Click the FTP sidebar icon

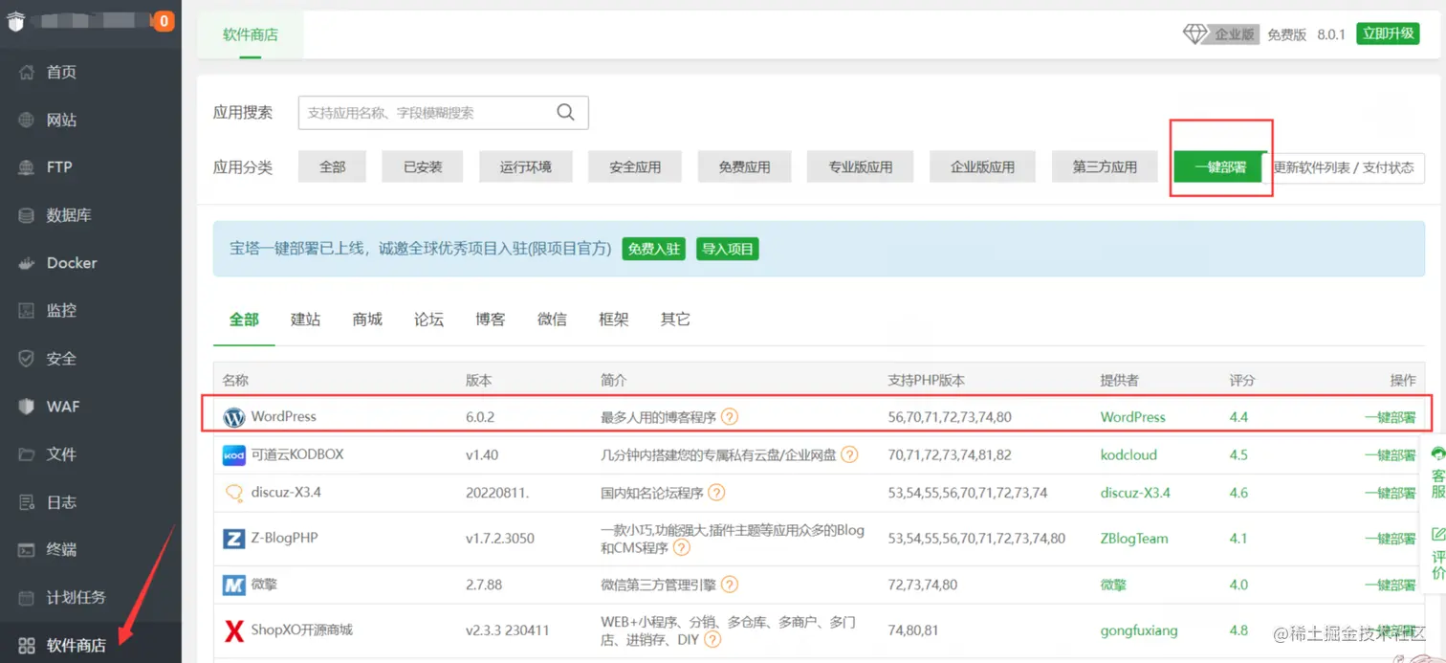pos(27,167)
